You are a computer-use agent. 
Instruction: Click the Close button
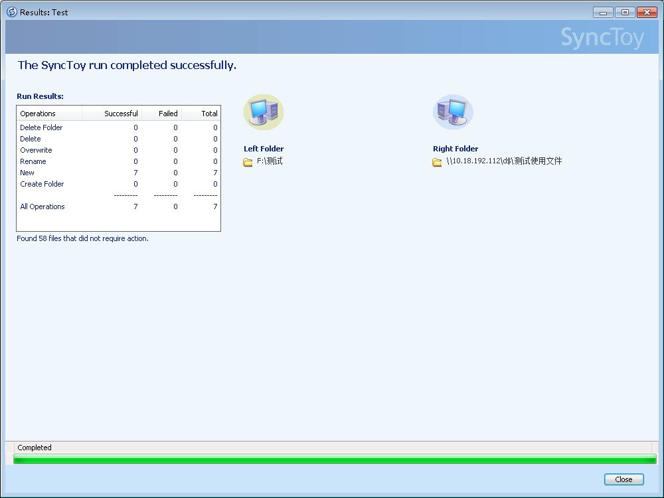point(623,479)
